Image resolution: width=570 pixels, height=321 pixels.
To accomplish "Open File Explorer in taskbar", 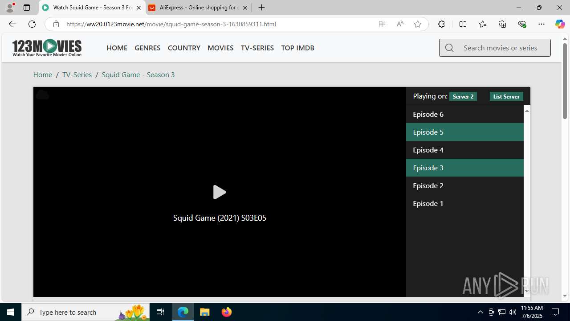I will 205,312.
